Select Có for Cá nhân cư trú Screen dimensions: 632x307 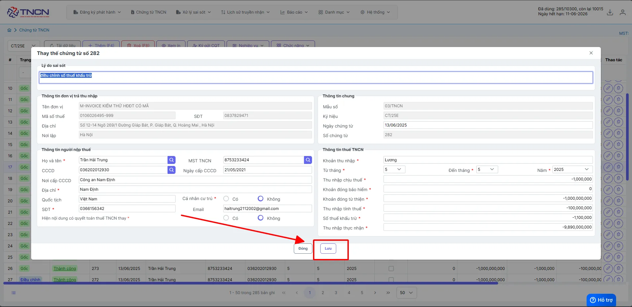click(x=226, y=199)
